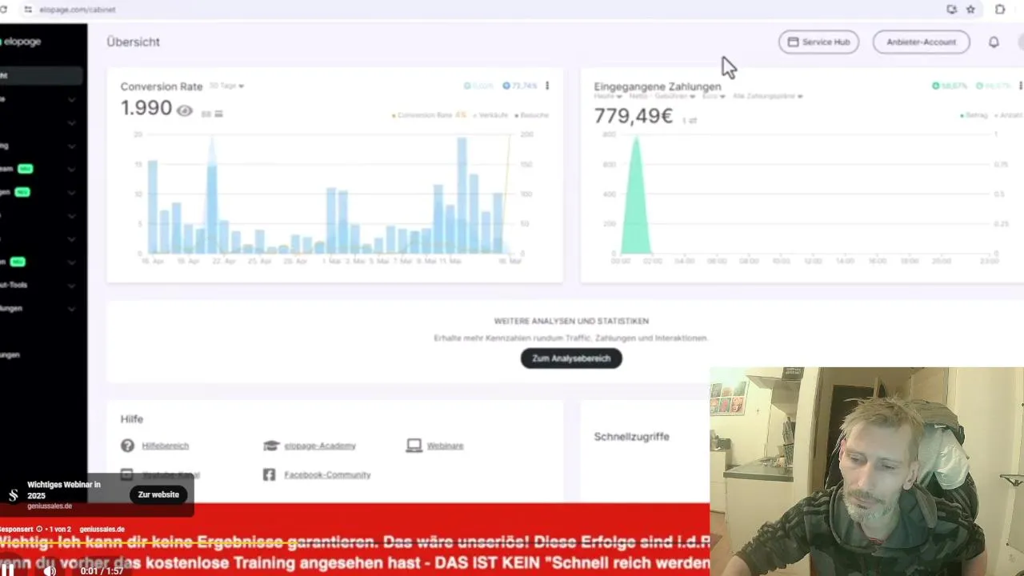Click the Übersicht page title

pyautogui.click(x=133, y=42)
